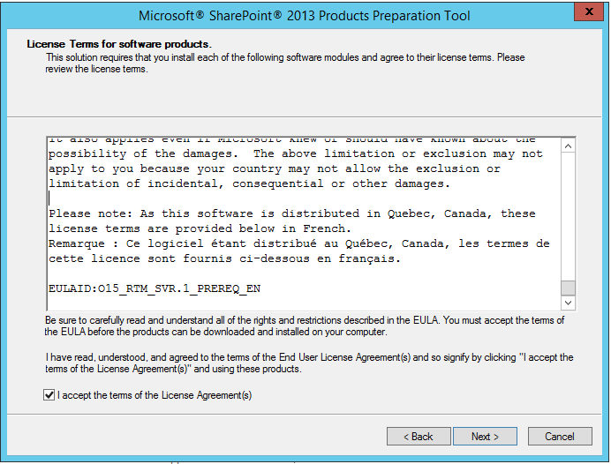Click the 'License Terms for software products' heading

119,43
